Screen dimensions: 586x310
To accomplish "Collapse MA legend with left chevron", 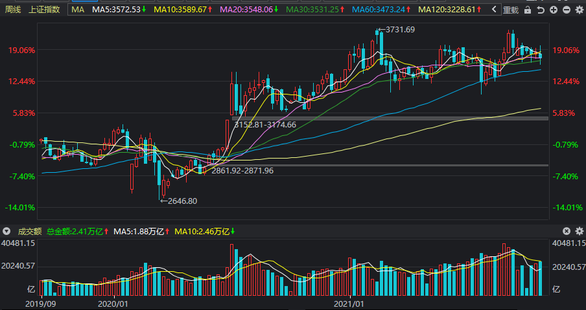I will (x=493, y=10).
